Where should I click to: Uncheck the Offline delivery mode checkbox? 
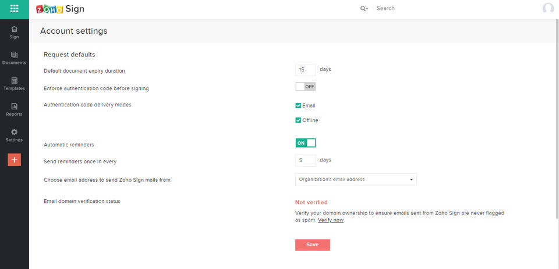pyautogui.click(x=298, y=120)
